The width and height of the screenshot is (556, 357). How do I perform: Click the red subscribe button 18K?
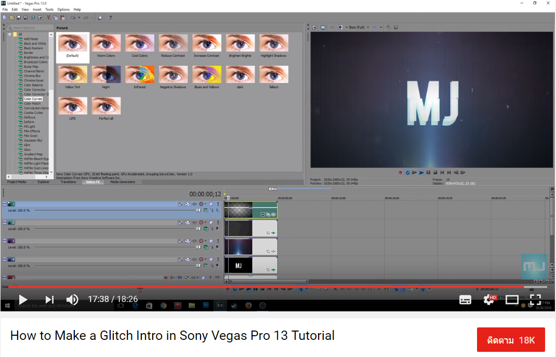(x=511, y=340)
